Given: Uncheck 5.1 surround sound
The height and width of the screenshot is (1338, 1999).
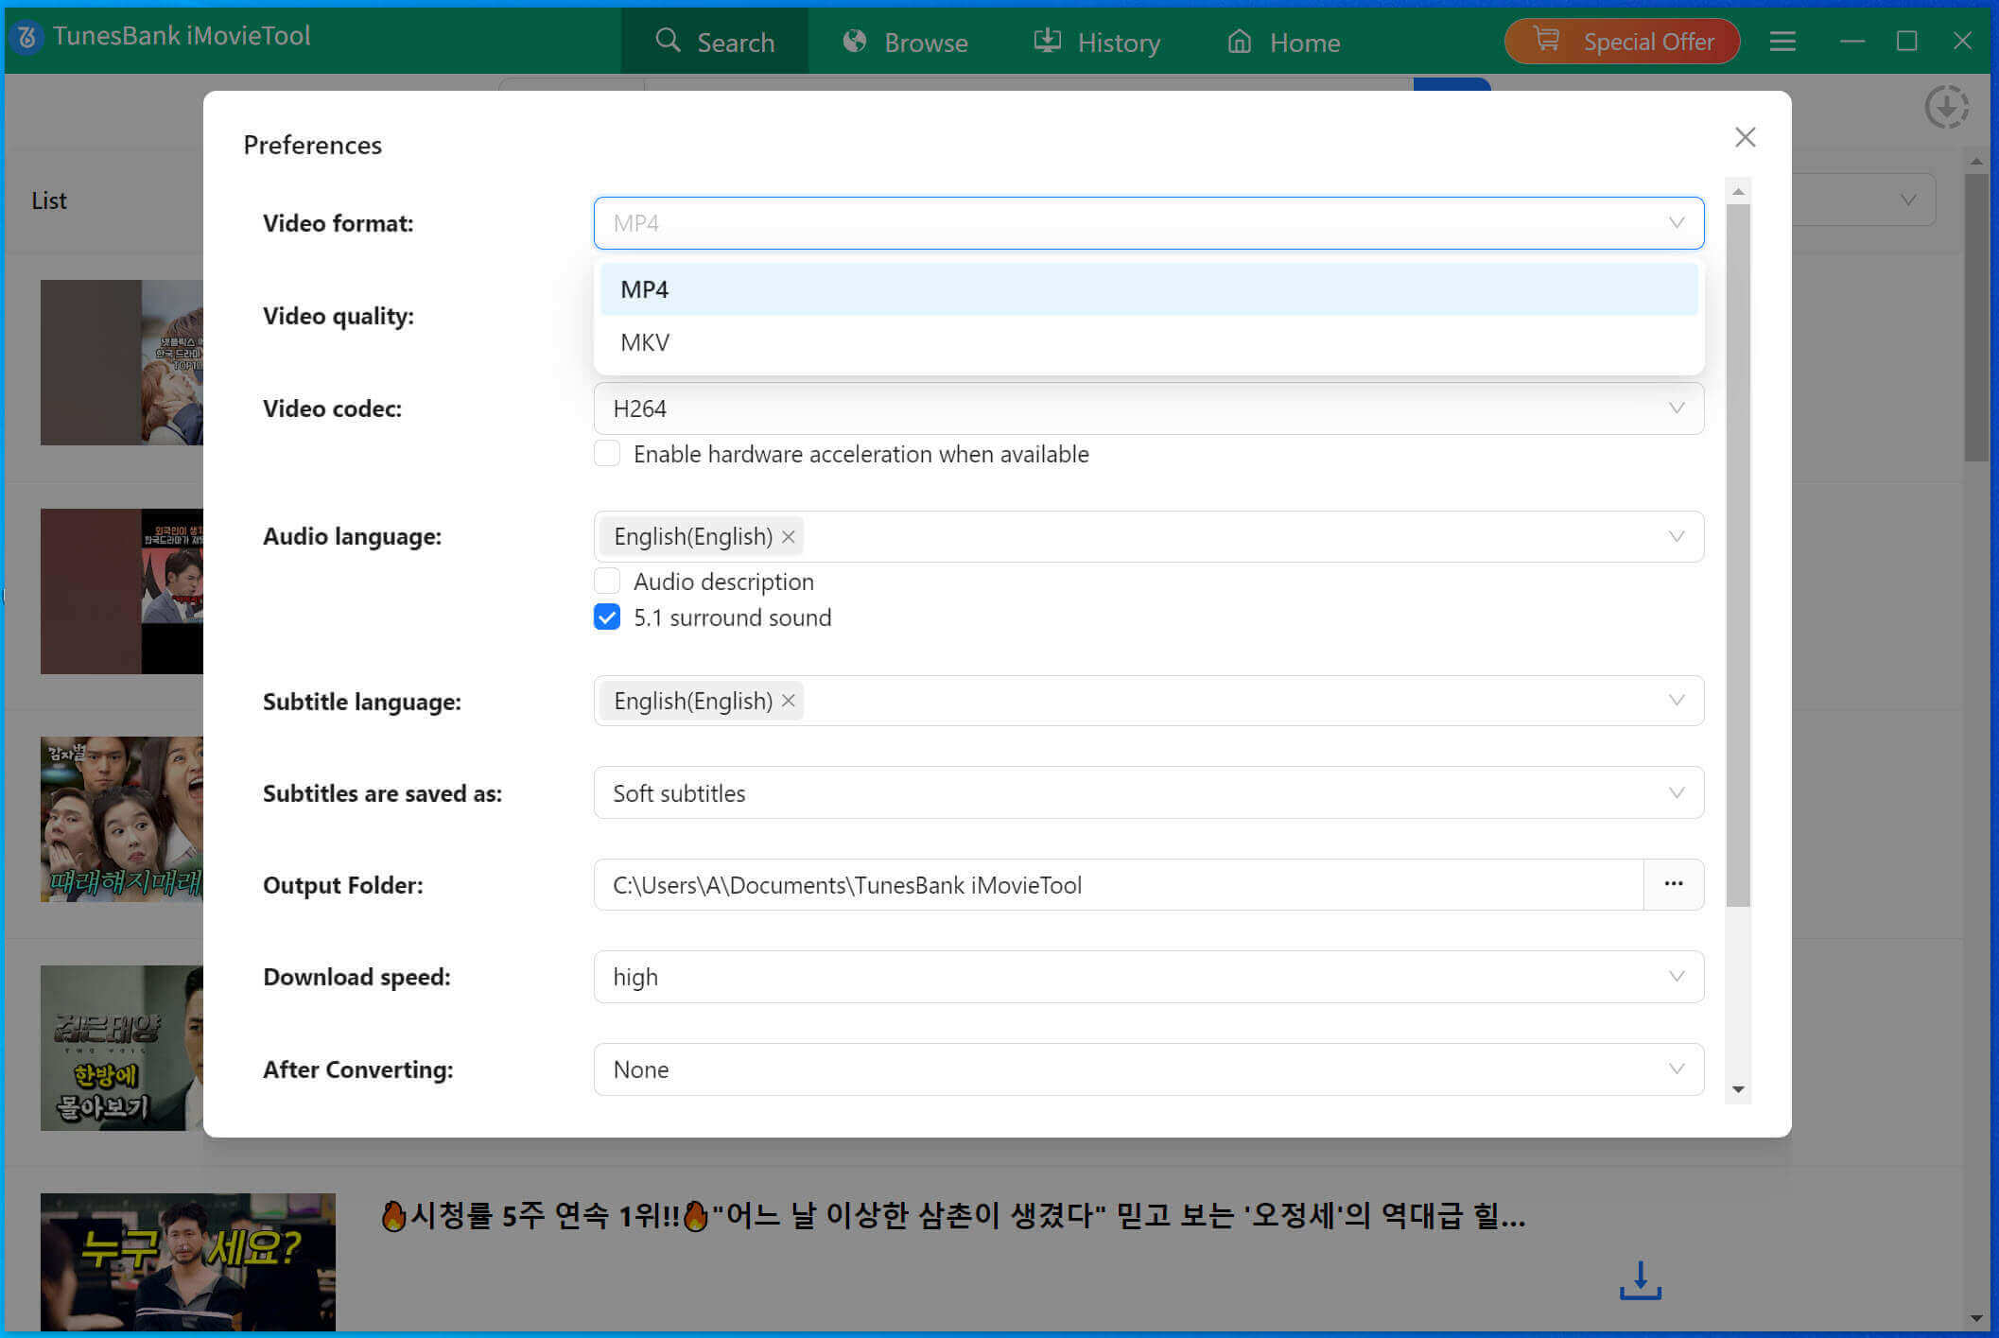Looking at the screenshot, I should click(607, 617).
